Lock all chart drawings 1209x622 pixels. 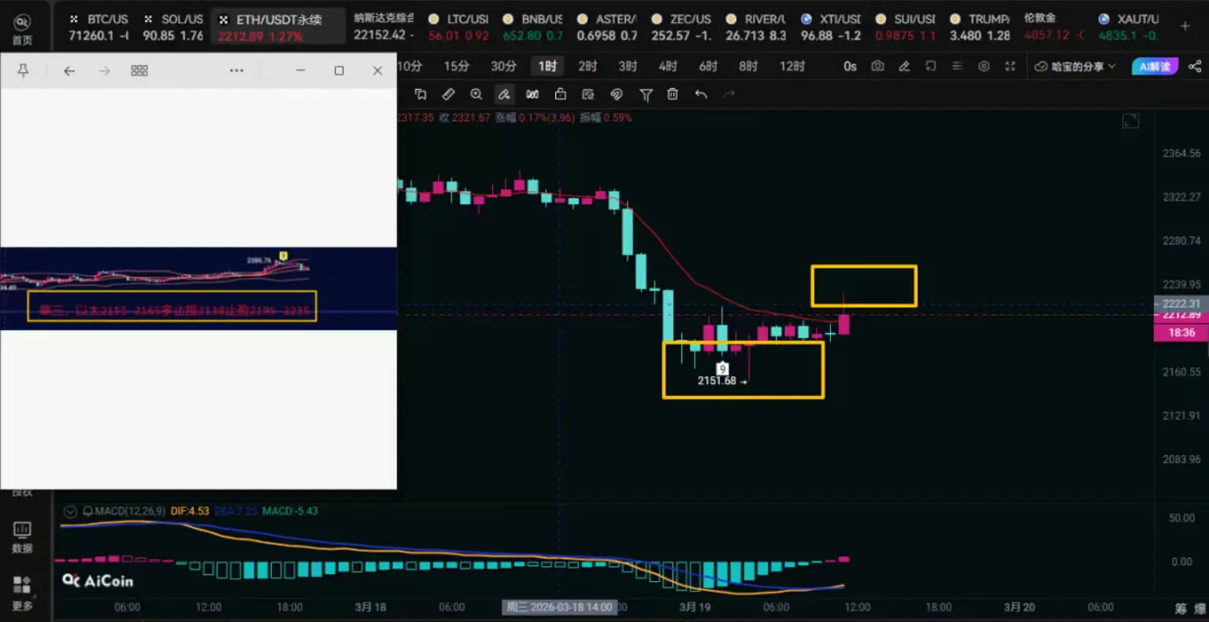point(560,94)
